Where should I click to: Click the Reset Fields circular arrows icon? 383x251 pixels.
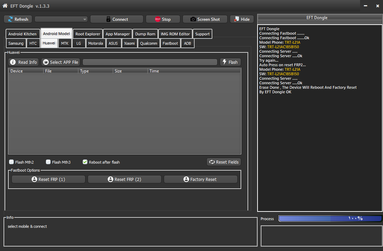[212, 162]
